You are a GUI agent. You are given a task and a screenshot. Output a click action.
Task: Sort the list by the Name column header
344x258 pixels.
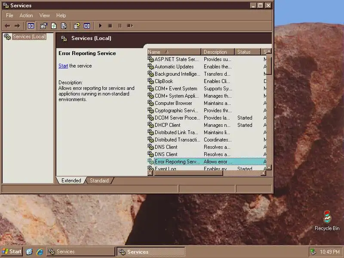coord(174,52)
